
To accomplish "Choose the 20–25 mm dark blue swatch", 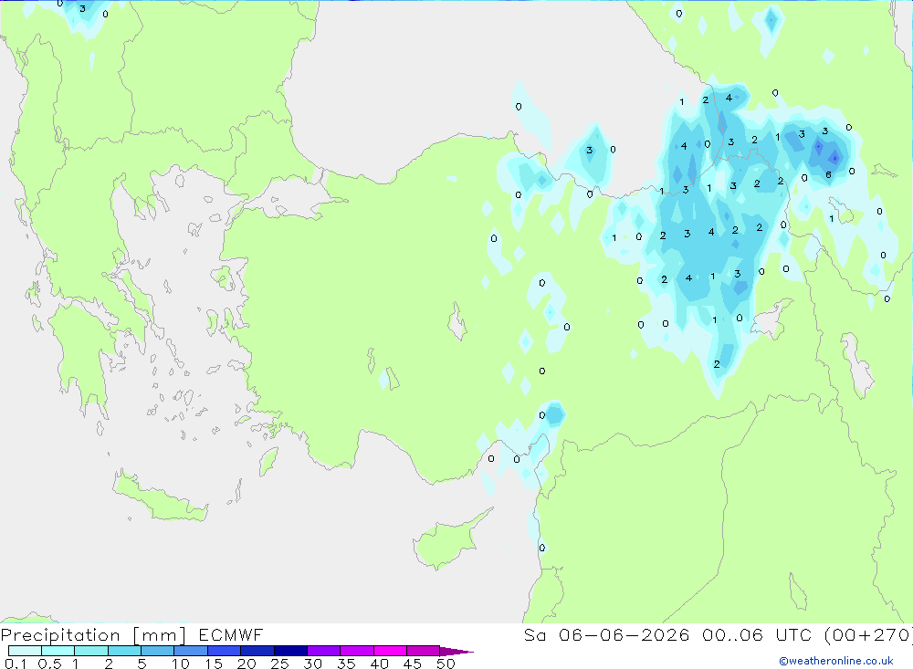I will click(x=257, y=651).
